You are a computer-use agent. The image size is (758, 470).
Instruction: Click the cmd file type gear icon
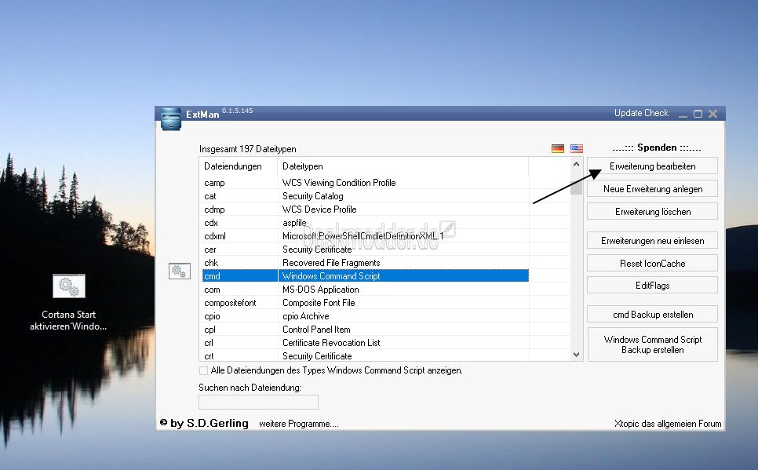click(x=180, y=271)
